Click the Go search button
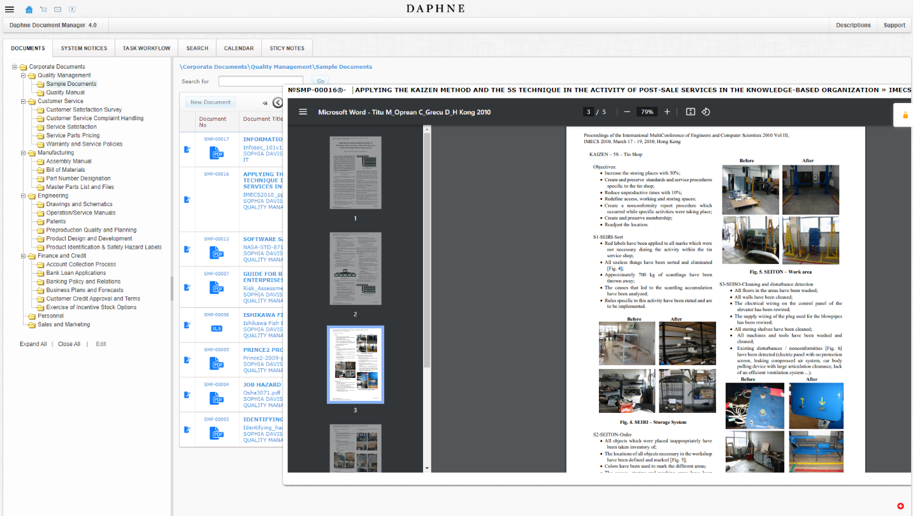 click(320, 81)
